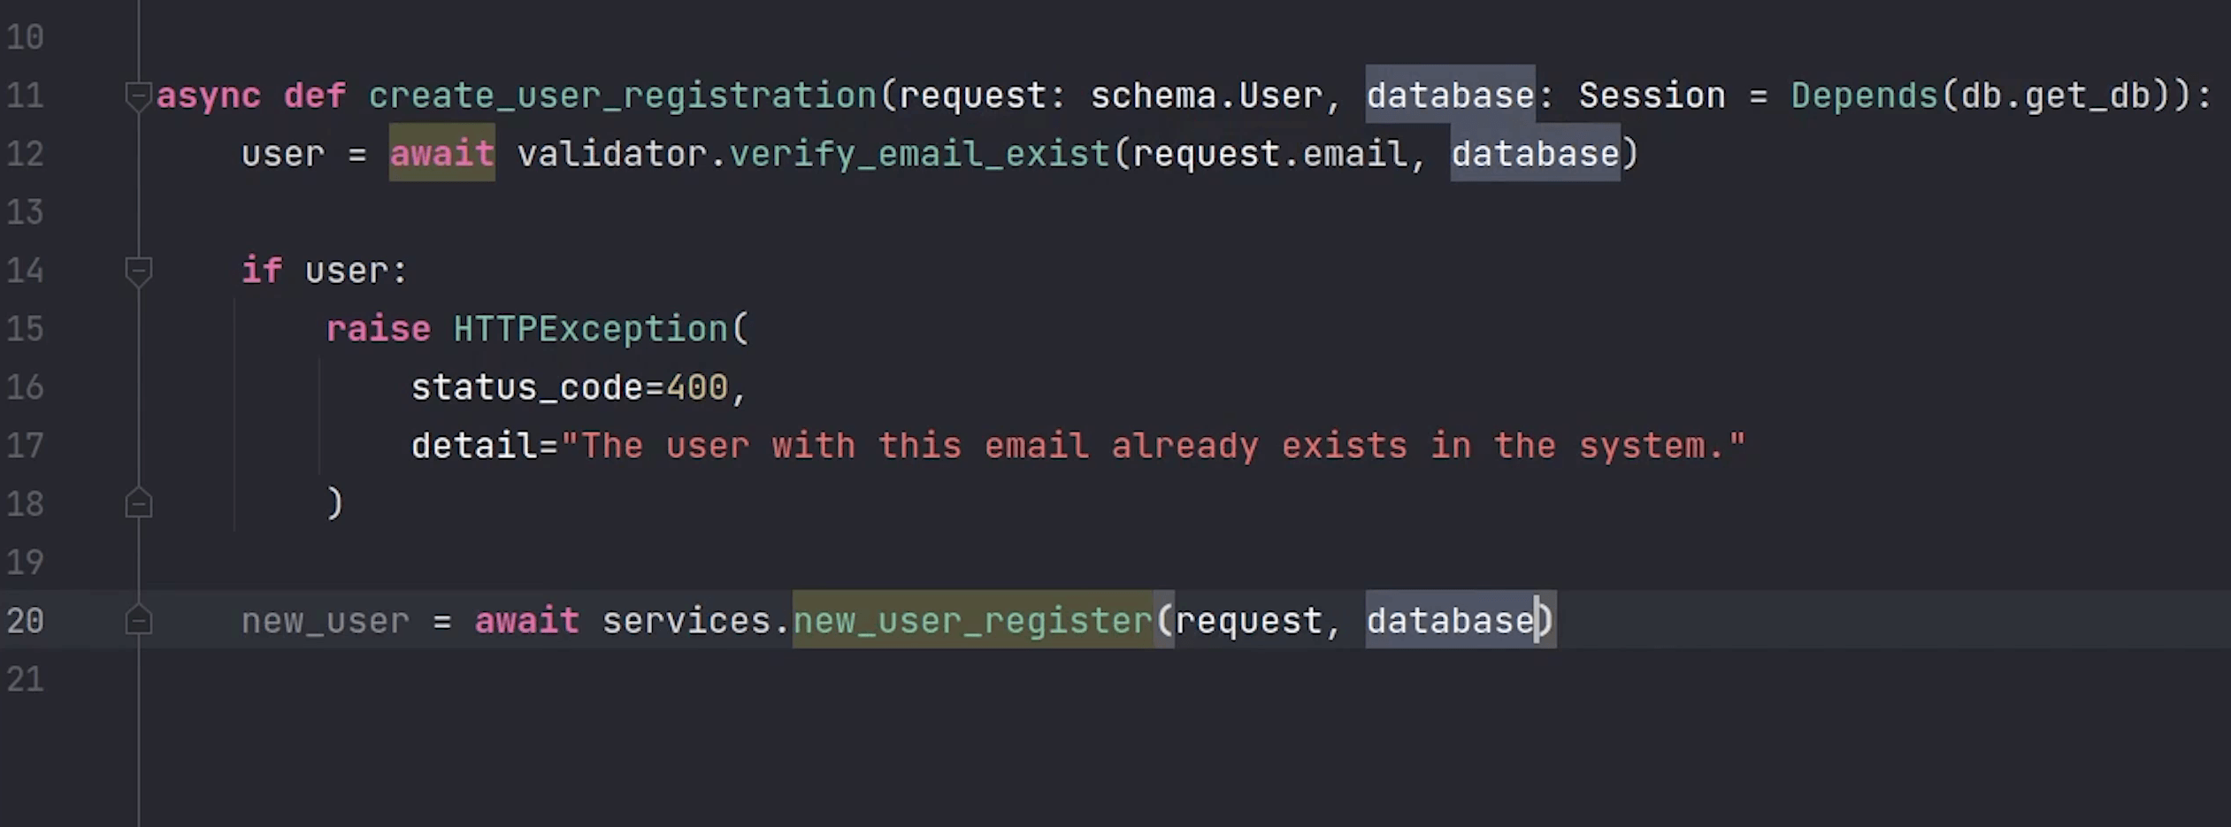Place cursor on empty line 19
The image size is (2231, 827).
(708, 562)
